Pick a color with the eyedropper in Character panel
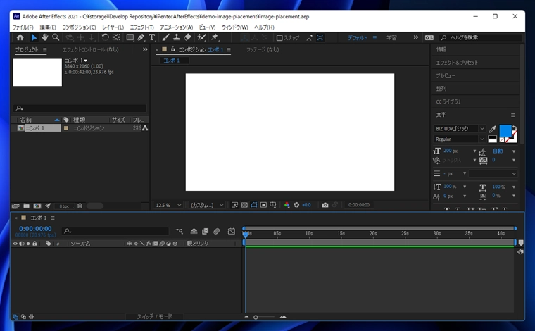Image resolution: width=535 pixels, height=331 pixels. [x=492, y=129]
